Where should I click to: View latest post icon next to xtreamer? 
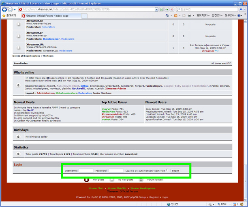tap(217, 51)
